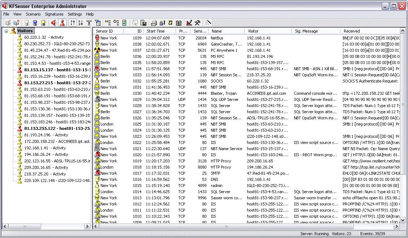Click the expand list plus icon
The image size is (408, 238).
point(116,23)
